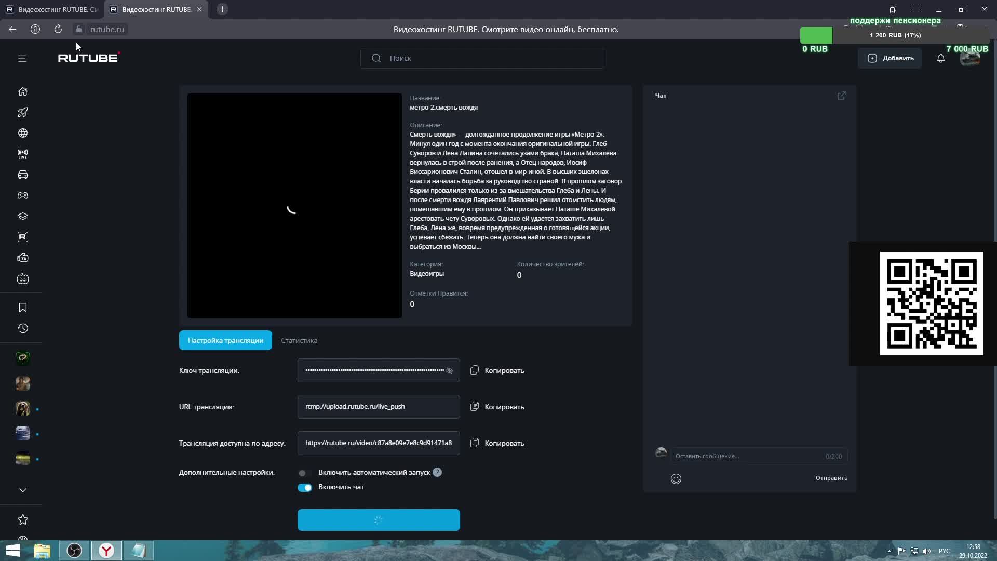
Task: Open the Windows Start menu
Action: click(x=13, y=551)
